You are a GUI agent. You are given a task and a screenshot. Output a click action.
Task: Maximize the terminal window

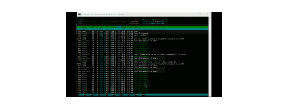click(200, 14)
